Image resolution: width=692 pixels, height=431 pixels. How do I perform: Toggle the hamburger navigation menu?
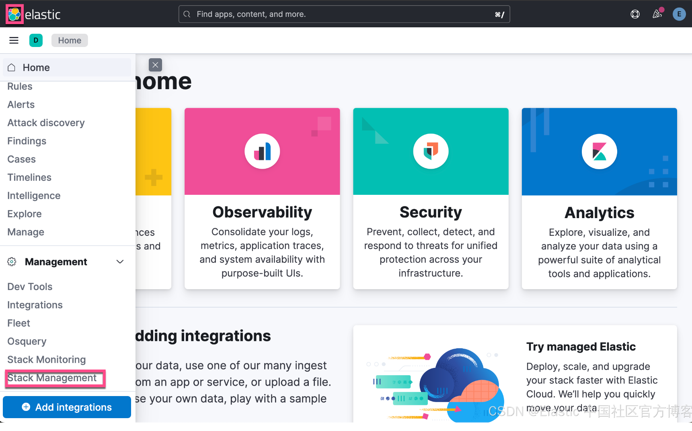pos(14,40)
